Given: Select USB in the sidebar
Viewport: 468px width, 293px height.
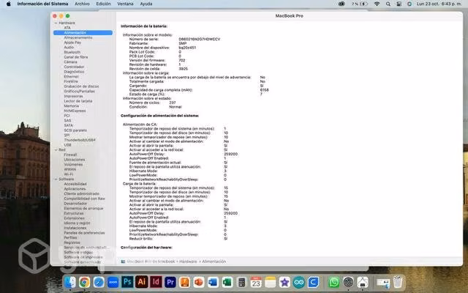Looking at the screenshot, I should click(x=67, y=145).
